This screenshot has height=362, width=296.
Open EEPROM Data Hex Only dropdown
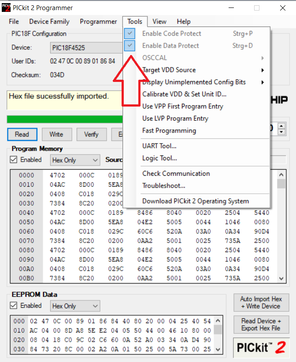point(75,306)
